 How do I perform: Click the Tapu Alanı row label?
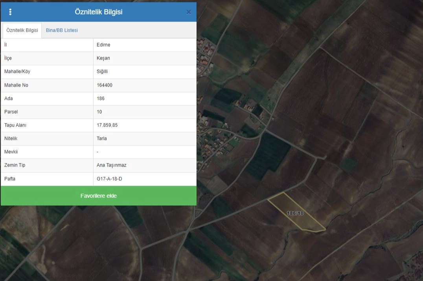tap(15, 125)
